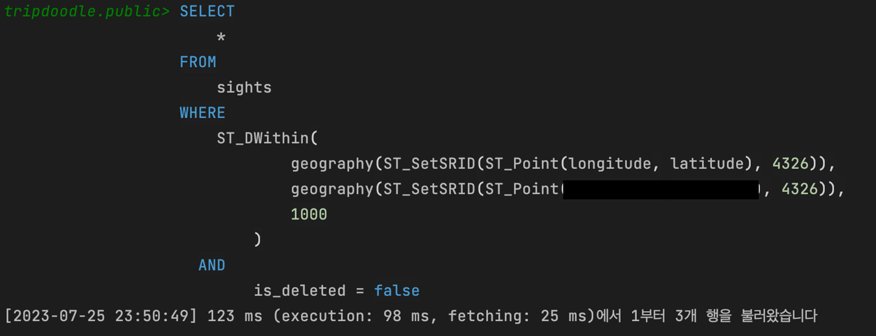Click the first 4326 SRID value
Screen dimensions: 876x336
[x=791, y=163]
